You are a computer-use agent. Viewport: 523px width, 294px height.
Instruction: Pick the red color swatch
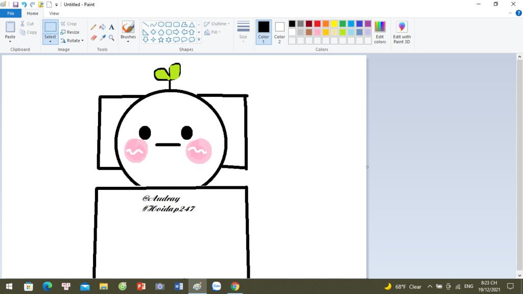click(317, 23)
